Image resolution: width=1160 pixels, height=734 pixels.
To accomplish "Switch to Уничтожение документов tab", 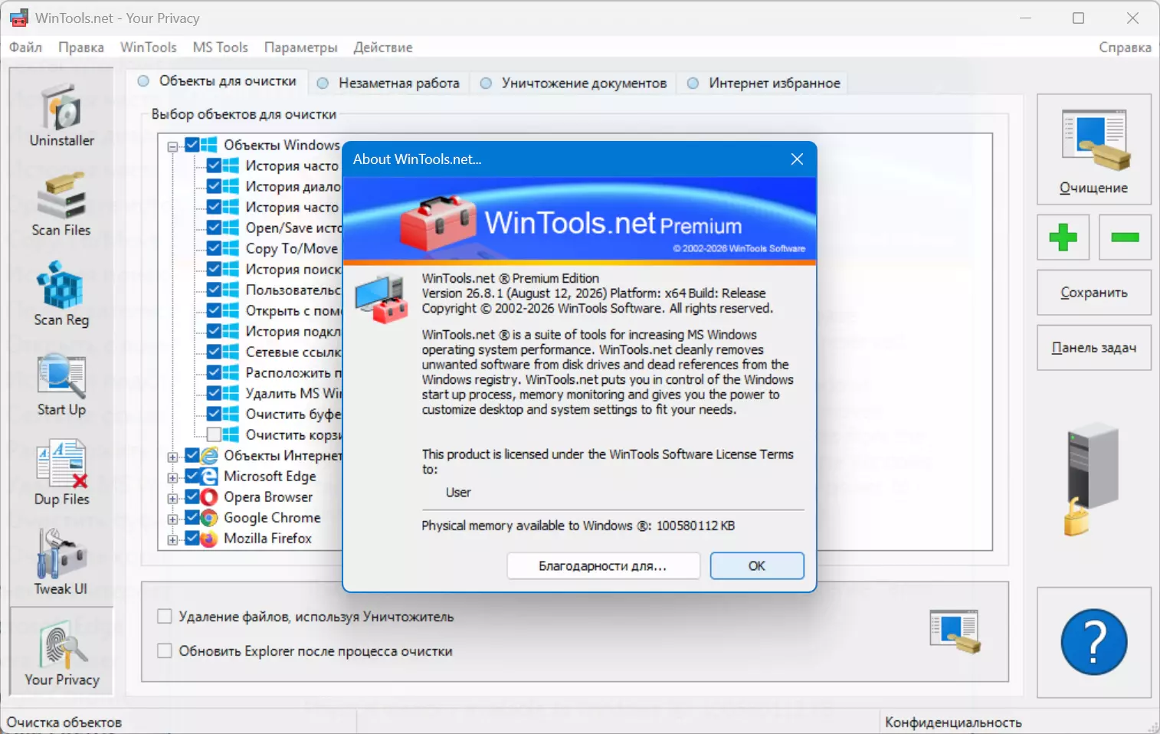I will point(573,83).
